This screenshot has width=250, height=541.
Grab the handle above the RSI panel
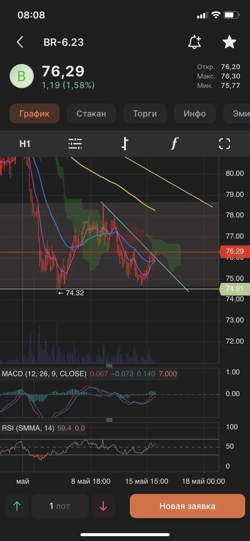109,420
